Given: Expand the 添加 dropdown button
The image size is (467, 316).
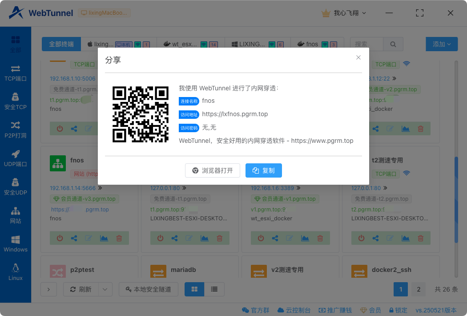Looking at the screenshot, I should click(x=442, y=44).
